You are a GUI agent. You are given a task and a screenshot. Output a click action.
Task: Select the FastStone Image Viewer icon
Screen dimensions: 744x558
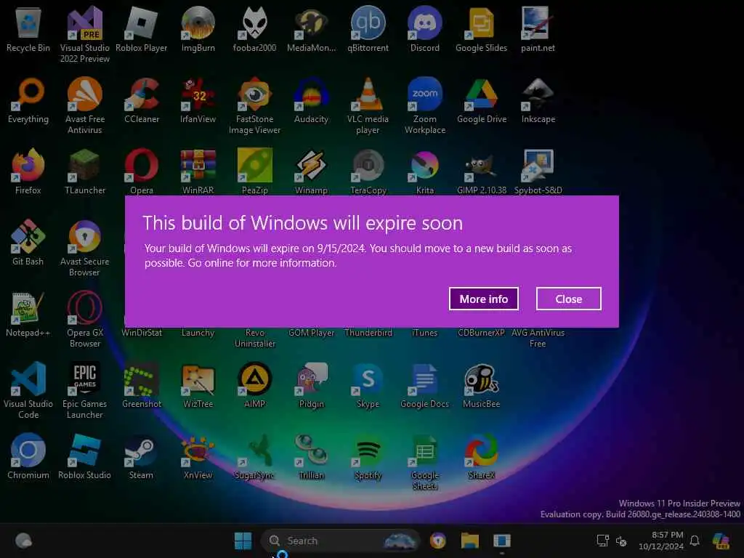click(254, 106)
